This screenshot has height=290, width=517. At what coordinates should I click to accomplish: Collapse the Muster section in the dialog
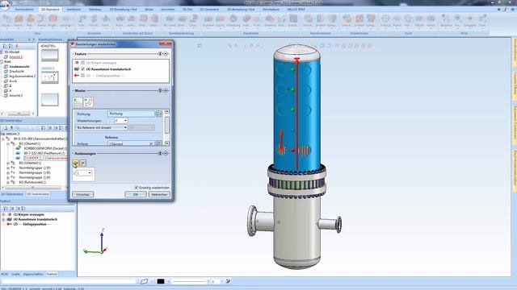[x=166, y=90]
